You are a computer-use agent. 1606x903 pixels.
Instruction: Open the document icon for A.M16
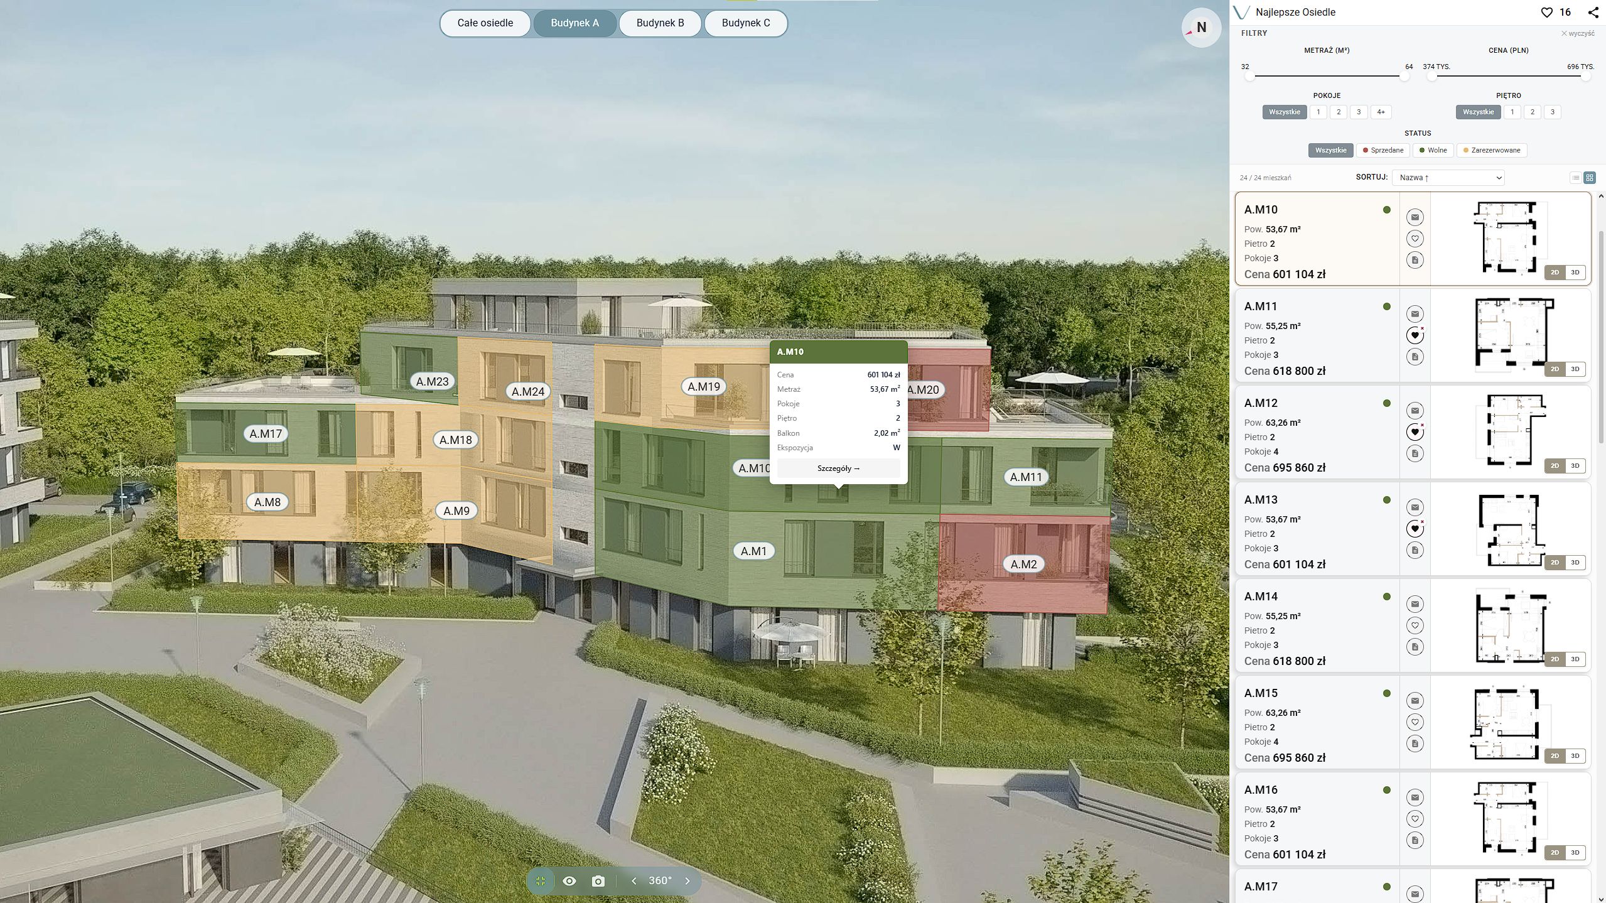(x=1415, y=840)
